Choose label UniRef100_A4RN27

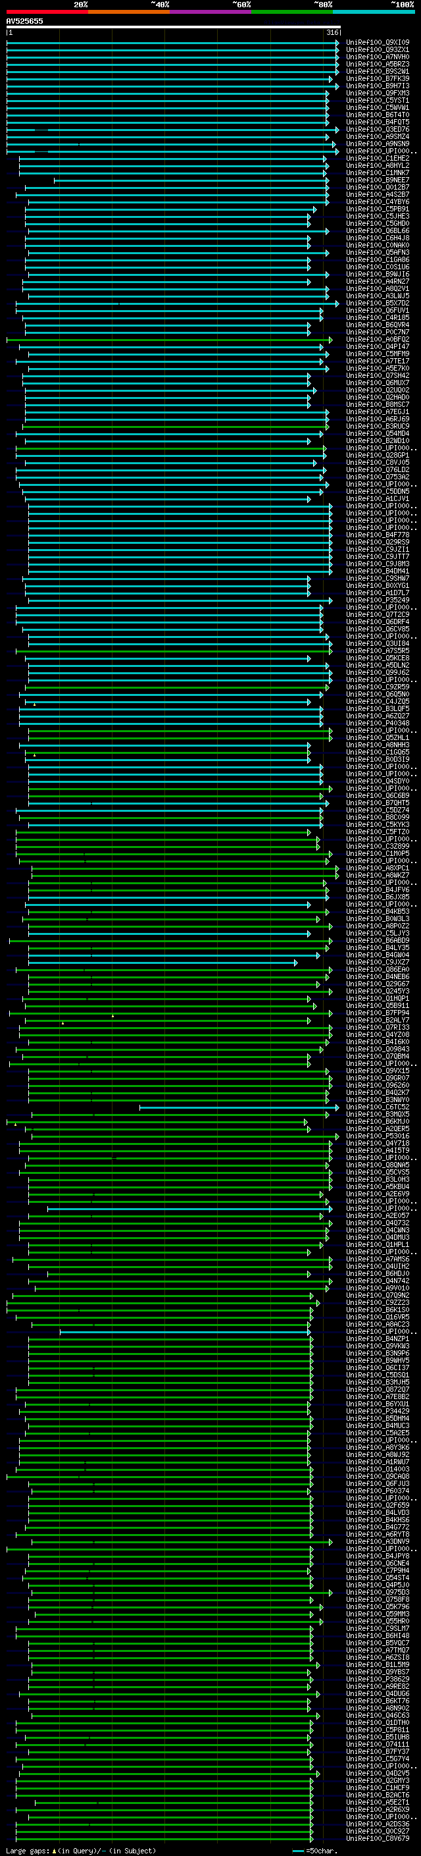(x=378, y=282)
